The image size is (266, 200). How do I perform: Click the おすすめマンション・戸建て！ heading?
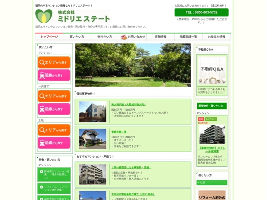click(x=95, y=156)
